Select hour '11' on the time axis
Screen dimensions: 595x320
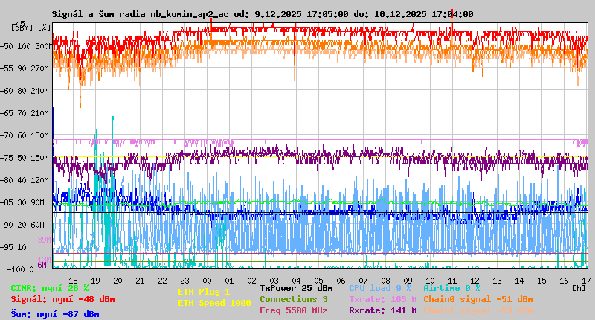pyautogui.click(x=452, y=281)
